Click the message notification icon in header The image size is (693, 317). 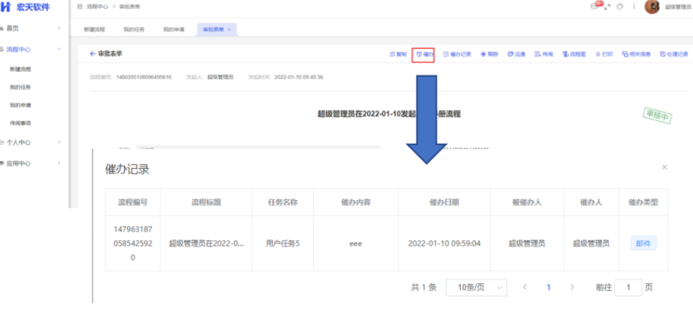[595, 6]
